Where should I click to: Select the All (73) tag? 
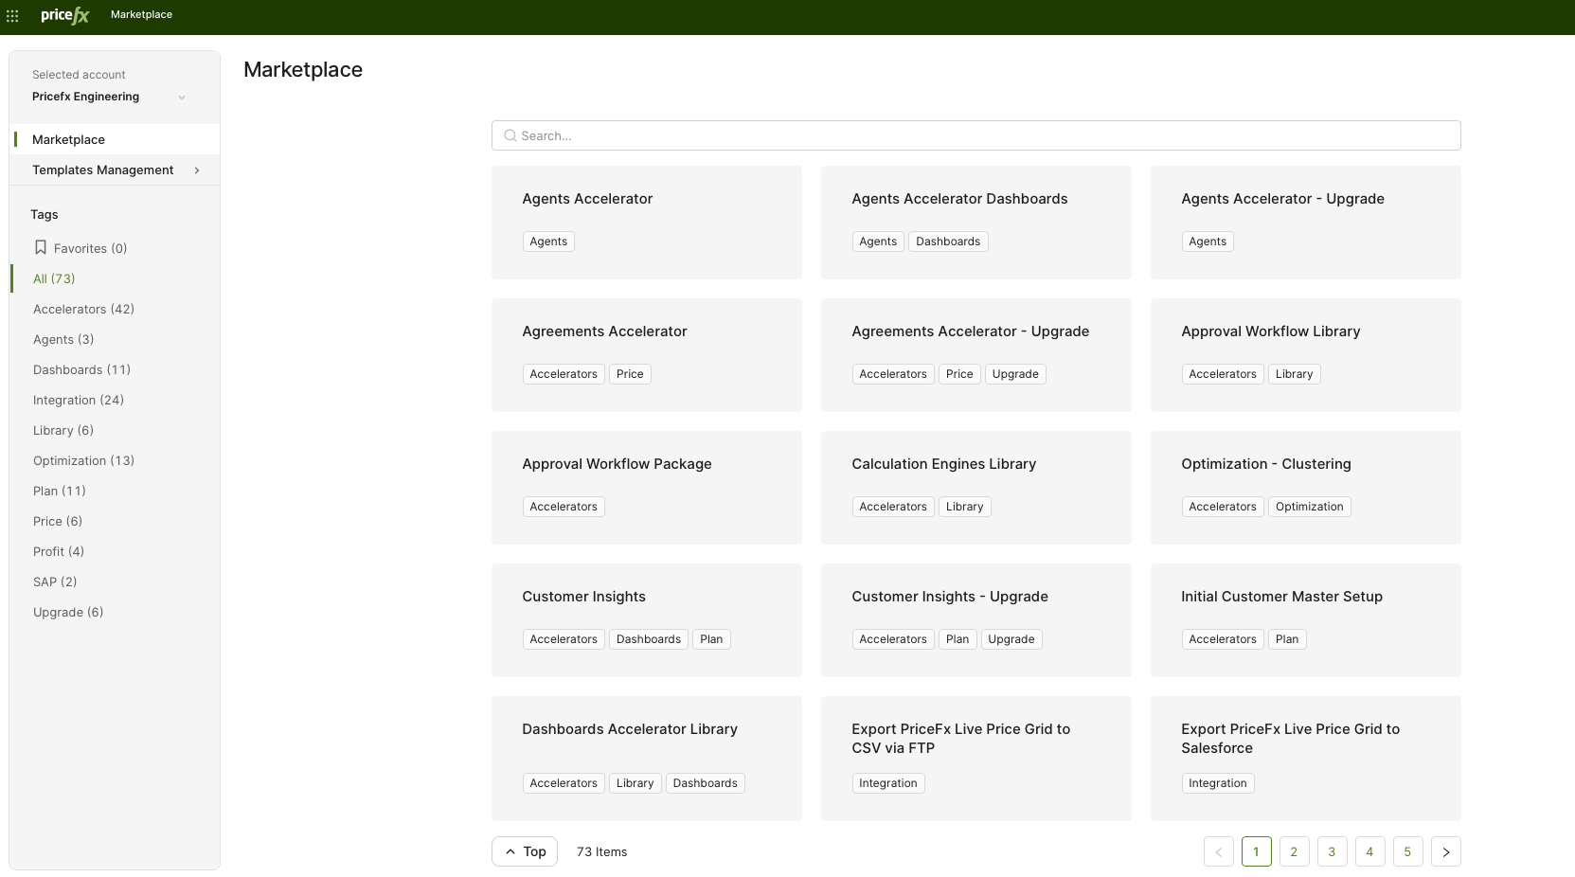[54, 278]
